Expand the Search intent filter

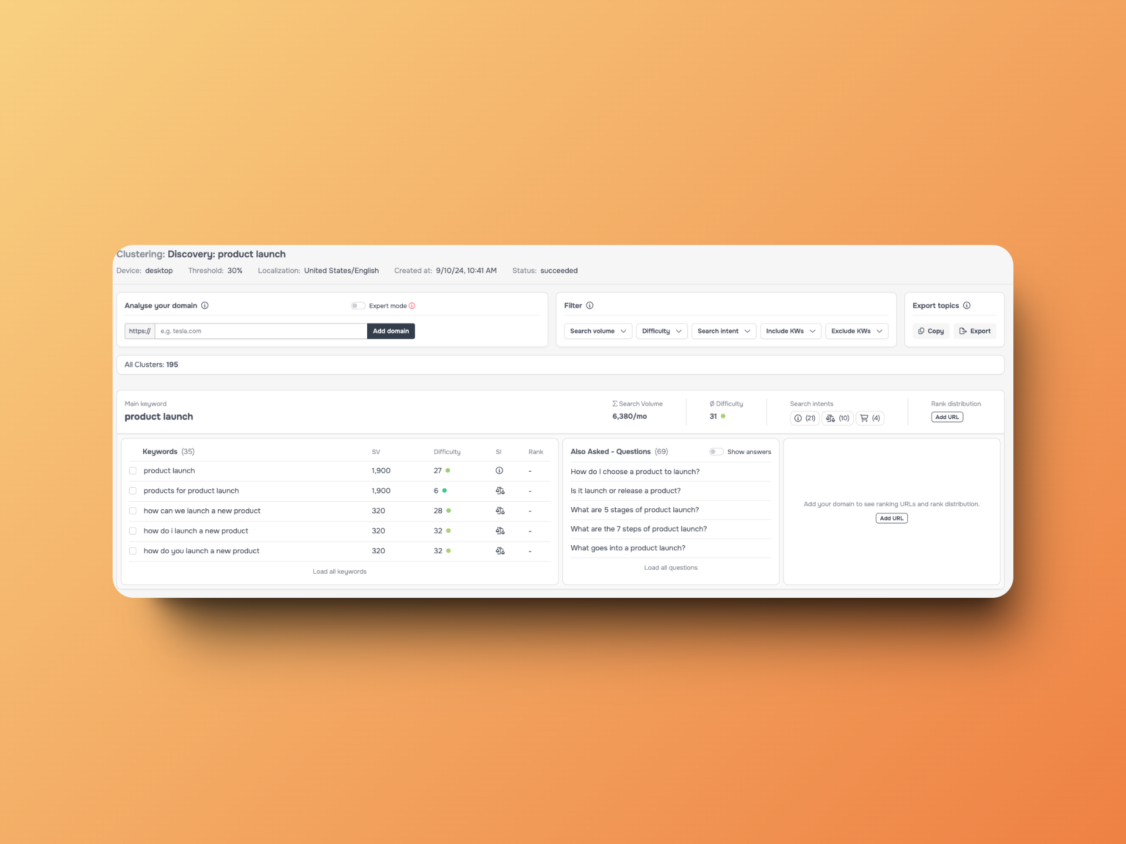click(x=723, y=331)
